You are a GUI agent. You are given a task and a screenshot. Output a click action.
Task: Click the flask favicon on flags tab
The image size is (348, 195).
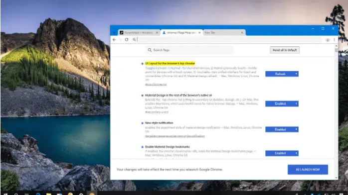pos(164,32)
